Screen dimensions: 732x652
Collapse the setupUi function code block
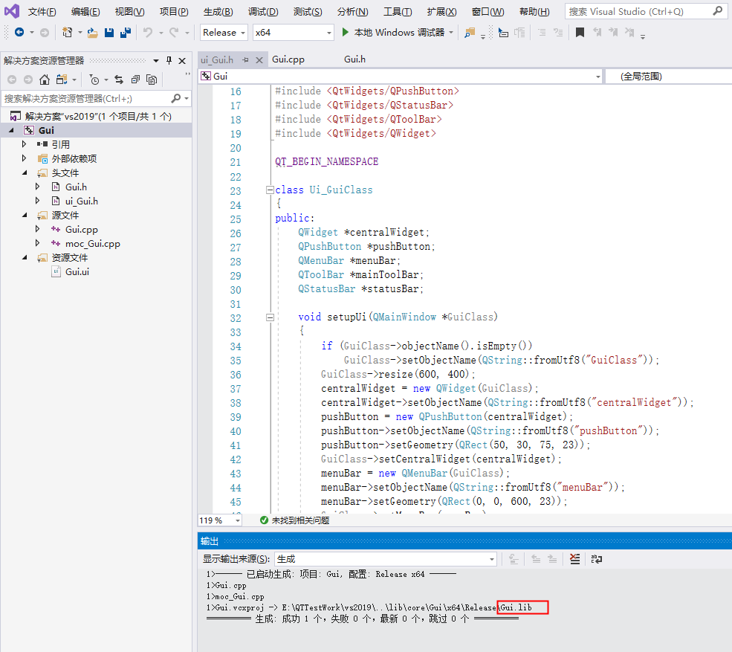point(270,317)
